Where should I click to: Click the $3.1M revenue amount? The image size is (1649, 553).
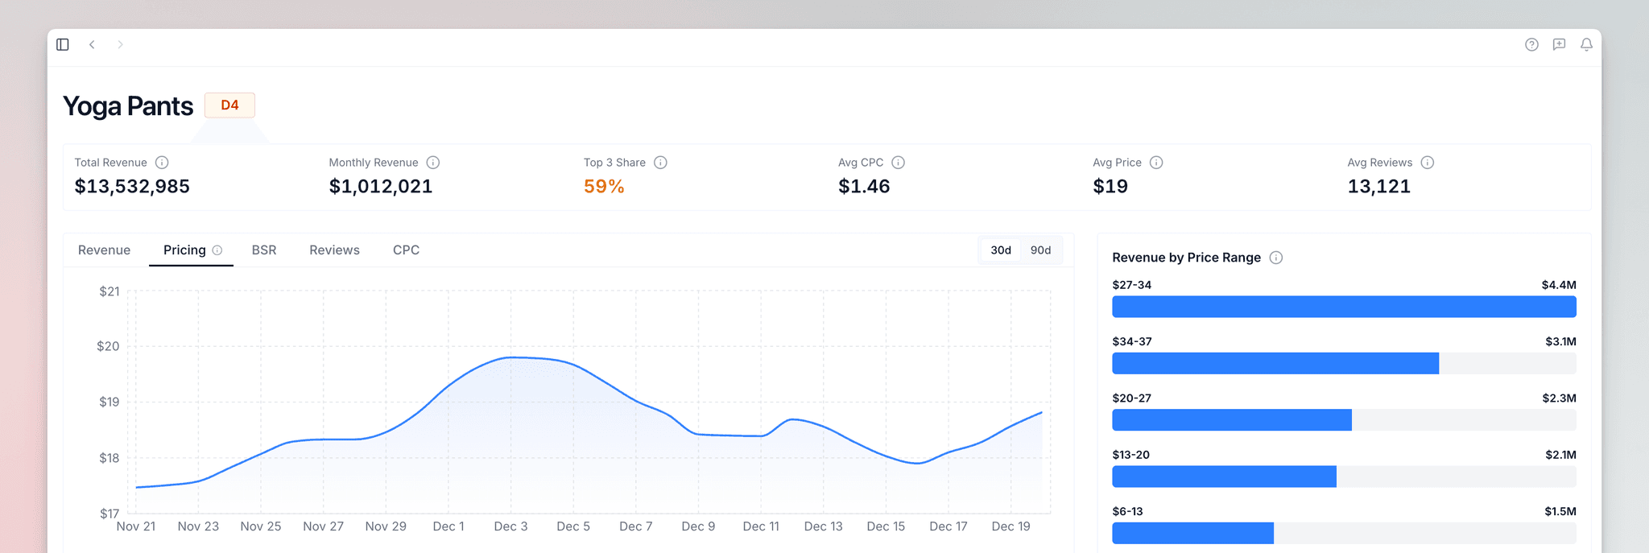pos(1560,341)
